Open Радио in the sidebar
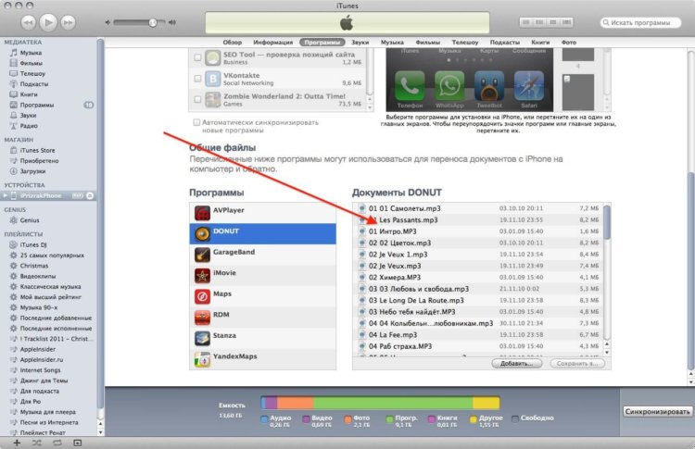Viewport: 695px width, 449px height. pos(29,126)
